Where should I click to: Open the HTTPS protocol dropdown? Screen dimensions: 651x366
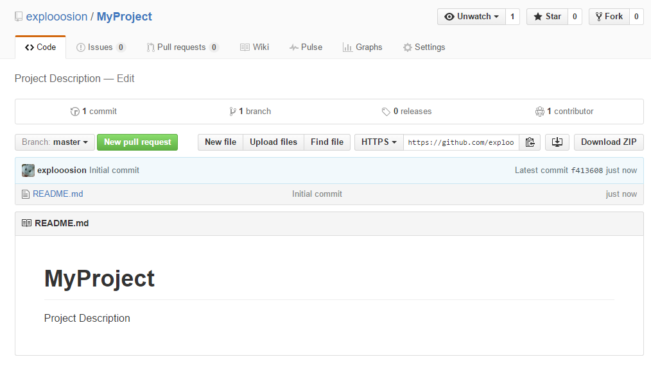pyautogui.click(x=379, y=142)
